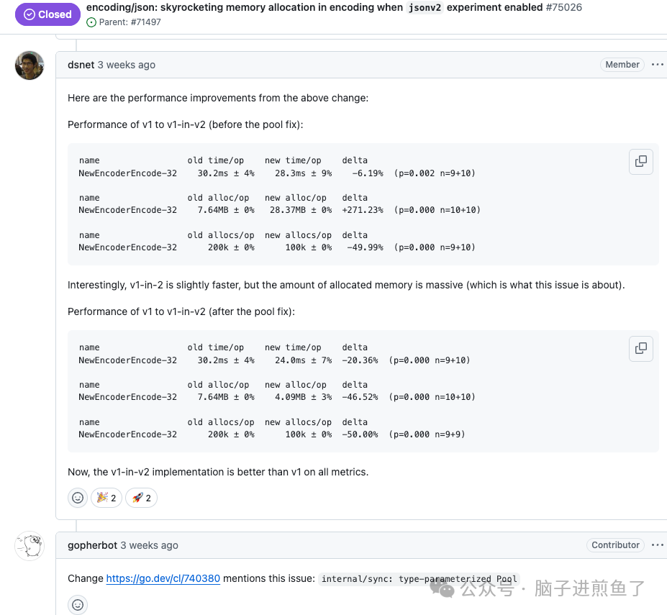Click the Member badge on dsnet's comment
Screen dimensions: 667x615
(x=622, y=65)
